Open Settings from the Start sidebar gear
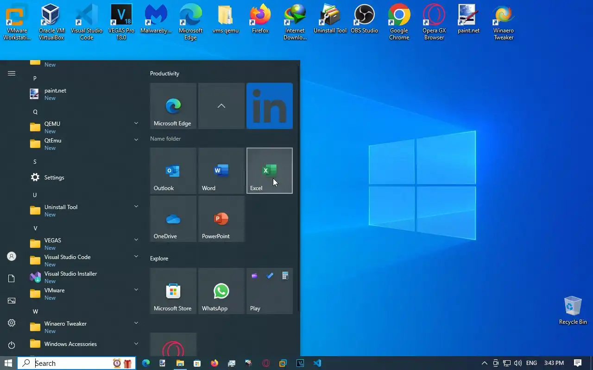This screenshot has width=593, height=370. click(12, 323)
